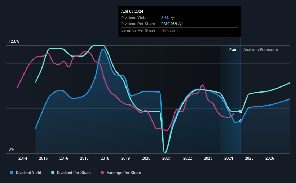296x183 pixels.
Task: Click the '12.0%' y-axis label
Action: pyautogui.click(x=14, y=41)
